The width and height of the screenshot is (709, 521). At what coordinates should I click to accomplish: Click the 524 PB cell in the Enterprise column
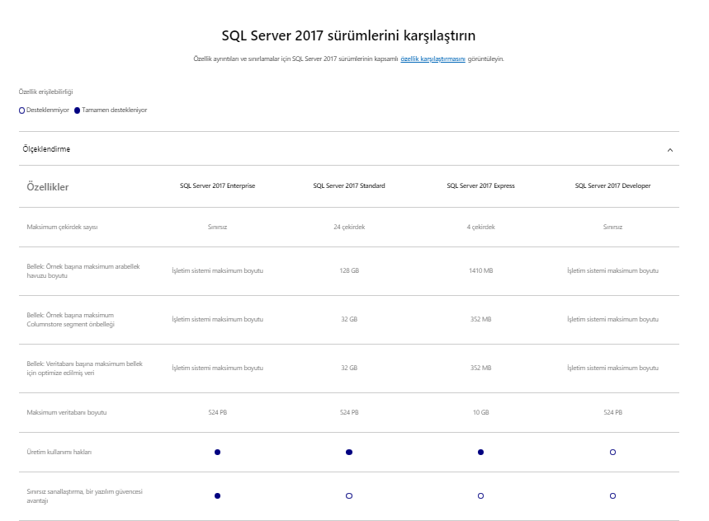(218, 413)
